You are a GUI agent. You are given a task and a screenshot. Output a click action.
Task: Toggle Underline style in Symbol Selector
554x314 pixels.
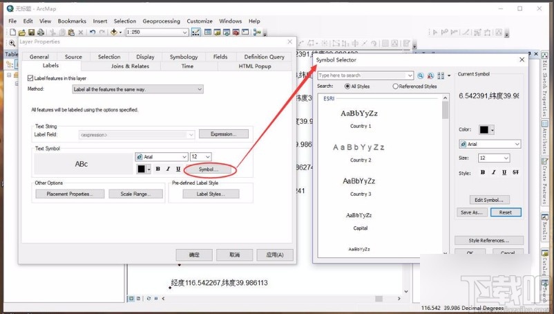[504, 172]
